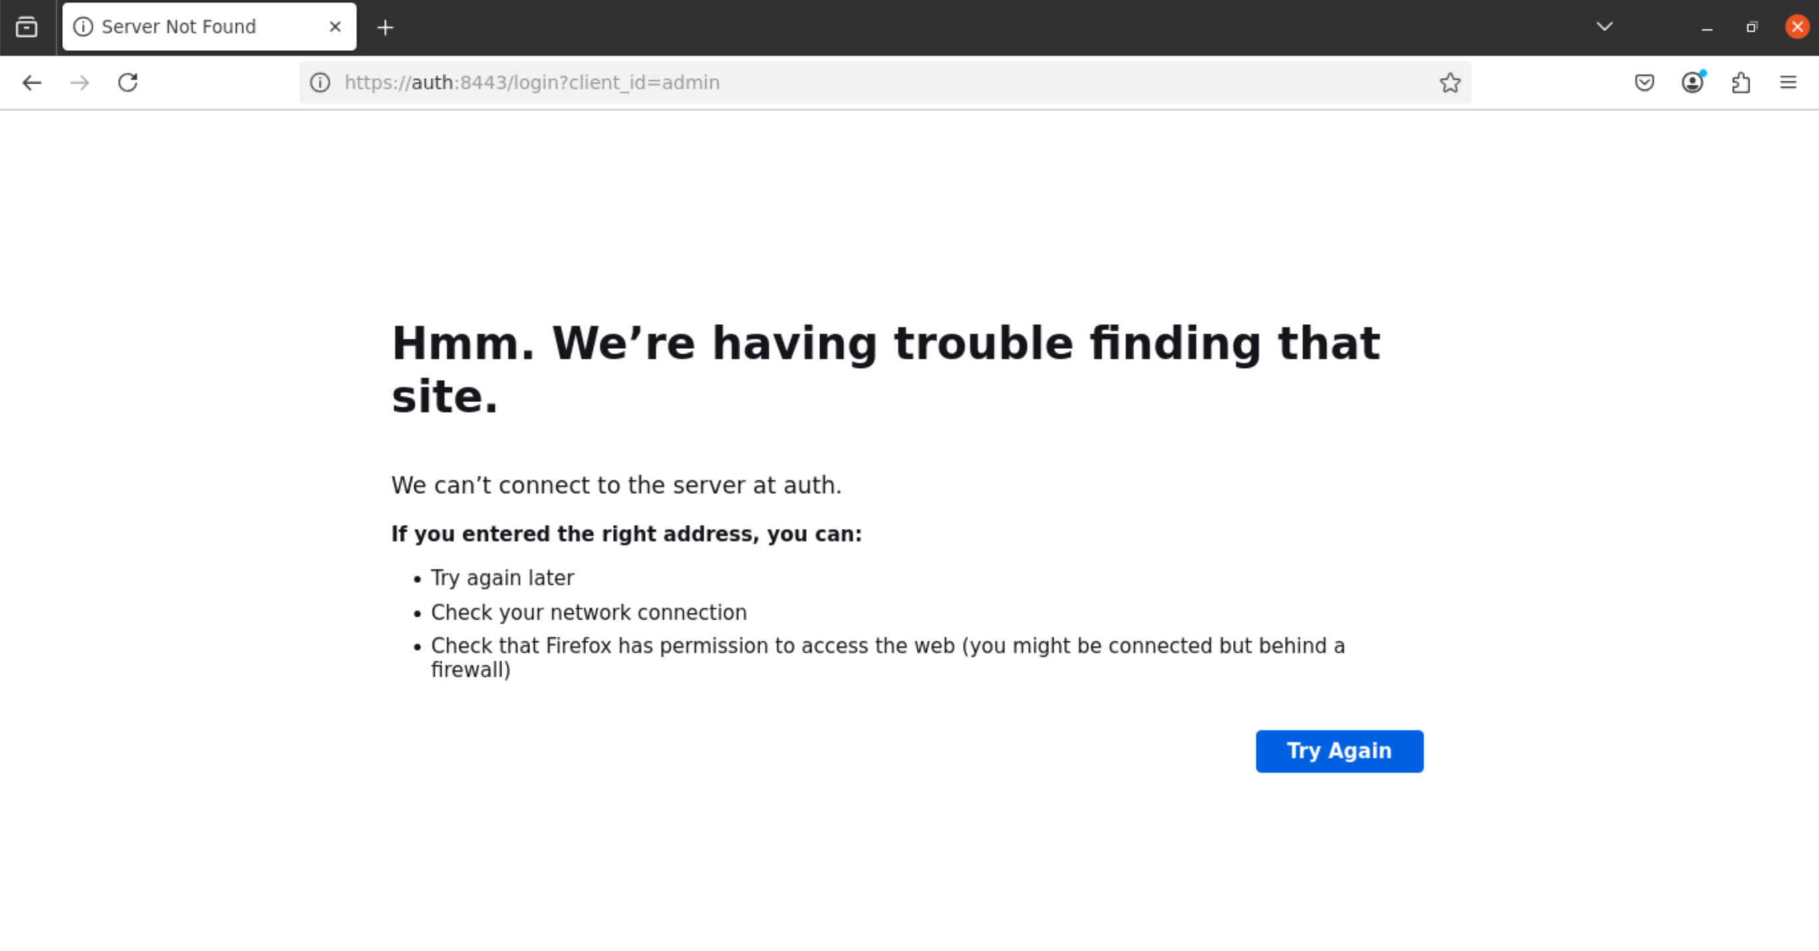This screenshot has height=951, width=1819.
Task: Expand the list all tabs dropdown
Action: point(1604,27)
